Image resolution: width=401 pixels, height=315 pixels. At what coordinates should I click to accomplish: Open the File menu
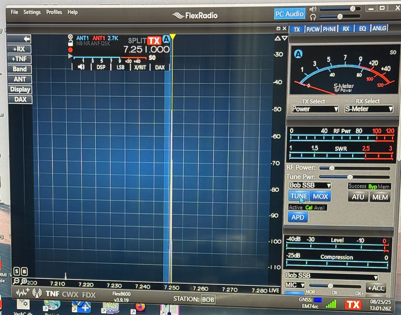click(14, 12)
